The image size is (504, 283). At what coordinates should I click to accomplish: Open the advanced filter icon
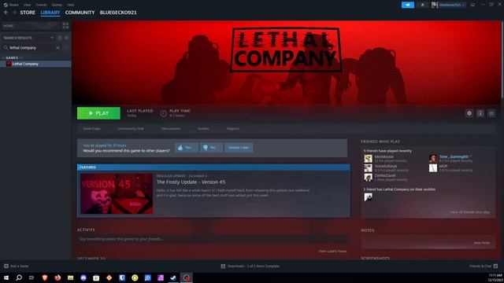pos(66,48)
